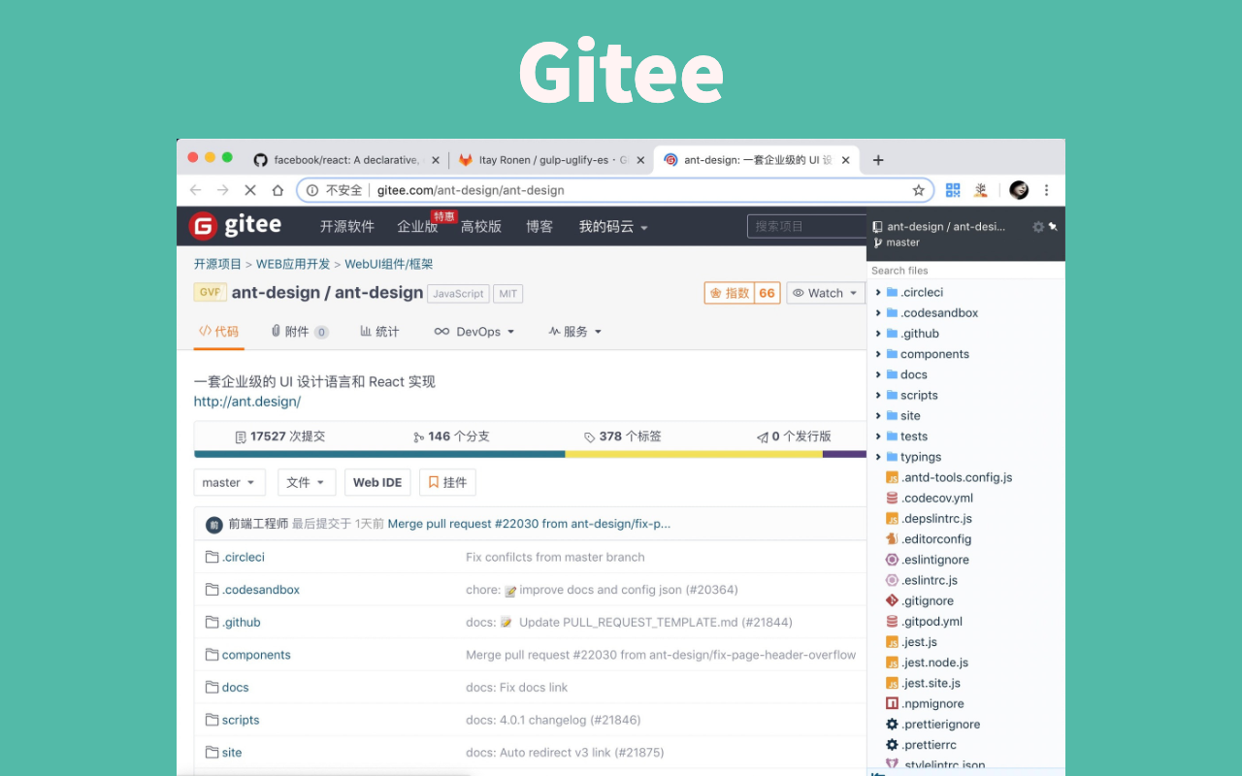Screen dimensions: 1242x776
Task: Select the 附件 tab
Action: coord(300,332)
